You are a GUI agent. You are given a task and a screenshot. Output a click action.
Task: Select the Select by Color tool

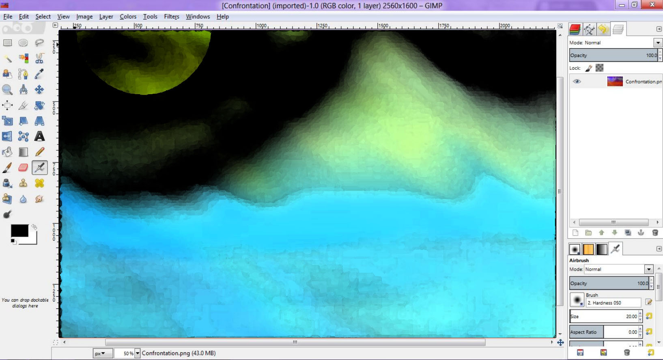coord(23,58)
